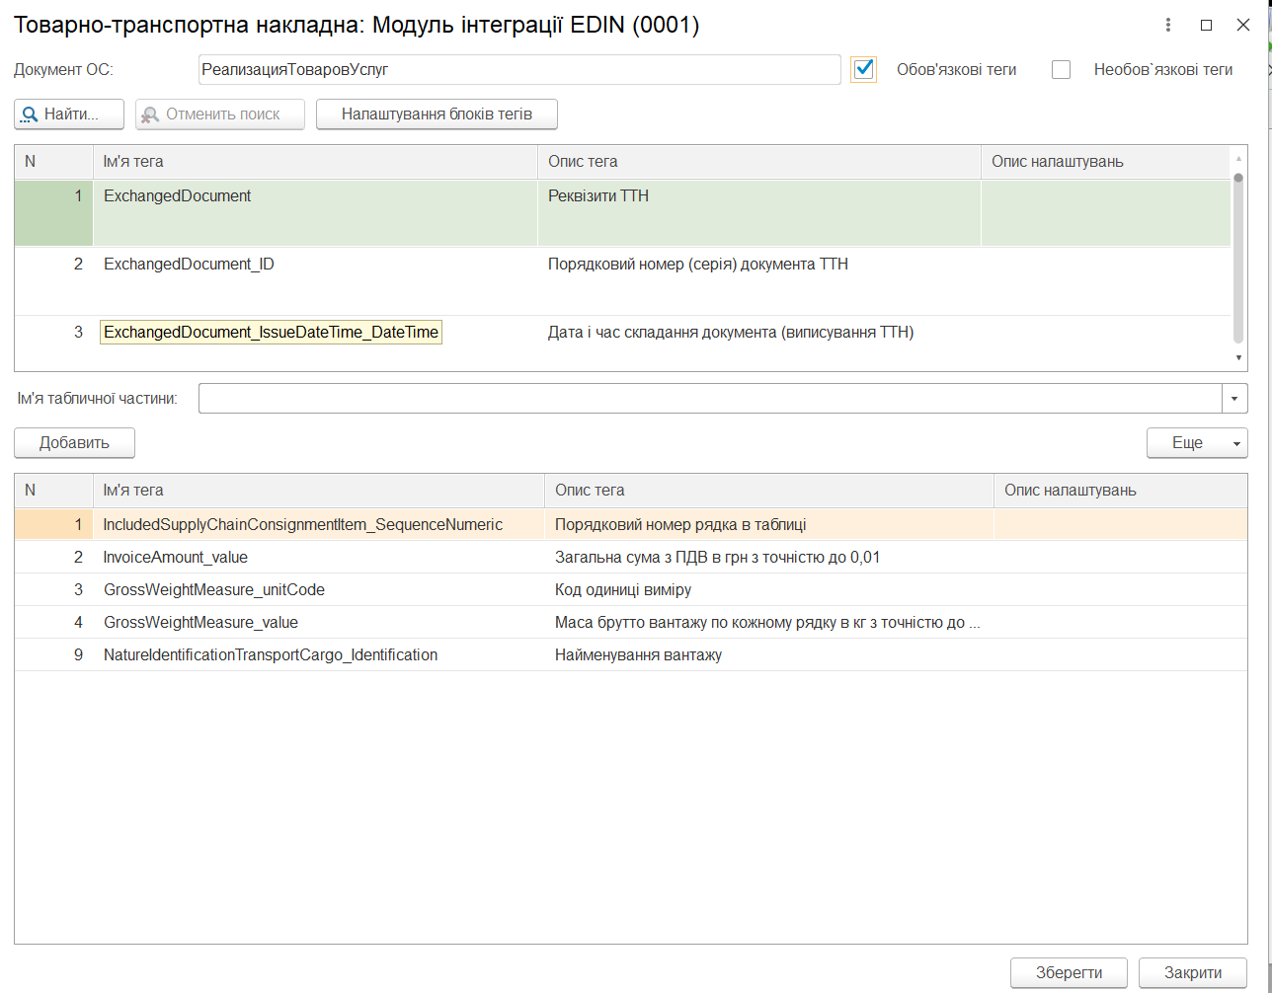Select the ExchangedDocument_ID row
Screen dimensions: 1272x993
click(622, 281)
